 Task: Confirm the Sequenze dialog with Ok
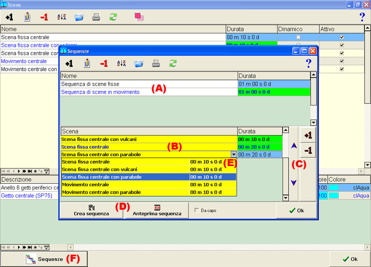(297, 211)
